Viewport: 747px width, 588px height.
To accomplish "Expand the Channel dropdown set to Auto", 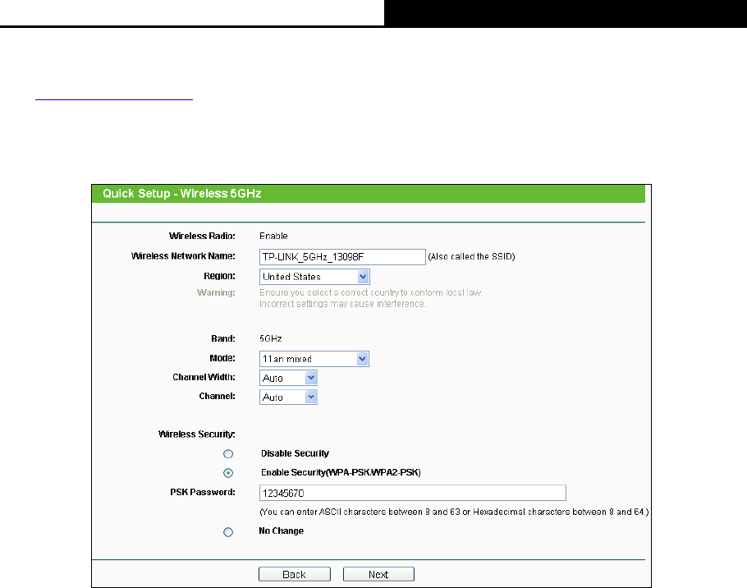I will [x=288, y=397].
